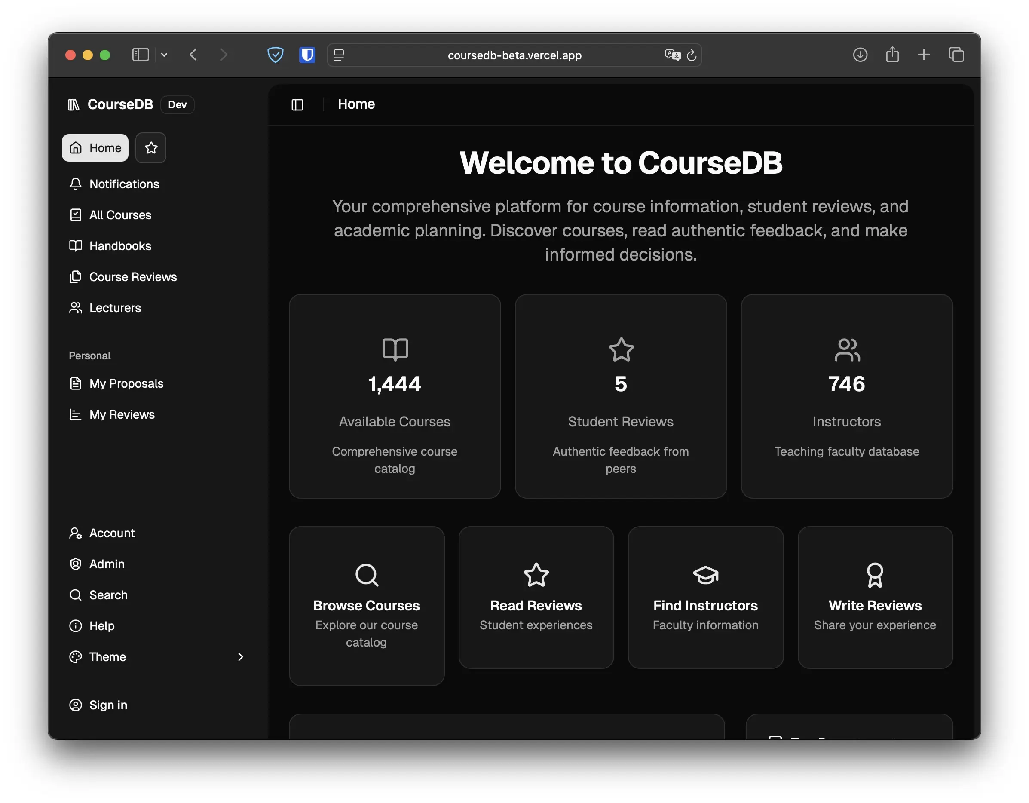Screen dimensions: 1029x803
Task: Click the people icon above 746
Action: coord(847,349)
